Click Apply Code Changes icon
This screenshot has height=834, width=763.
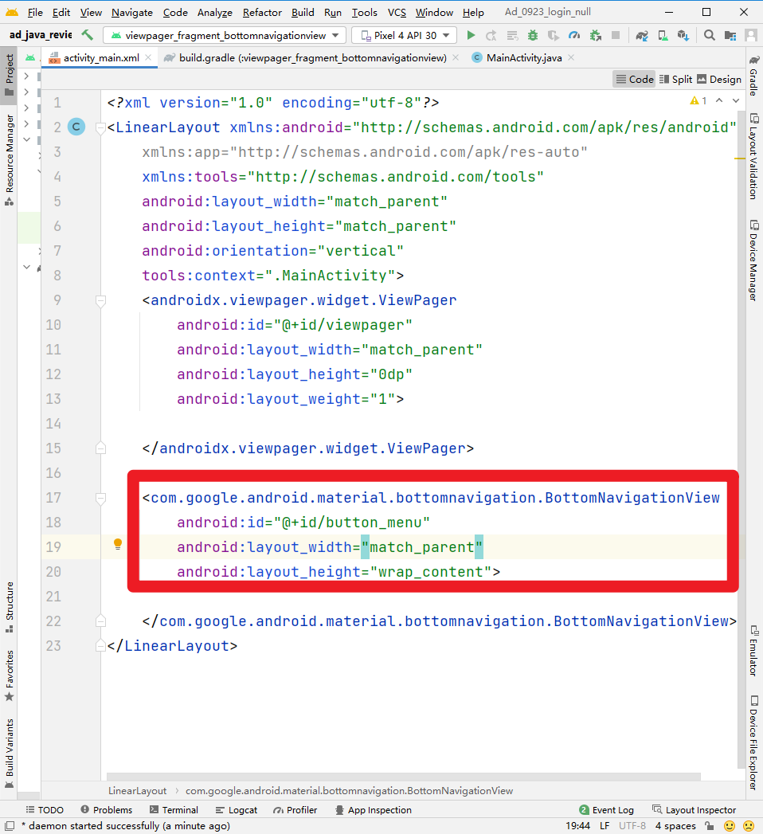(512, 35)
